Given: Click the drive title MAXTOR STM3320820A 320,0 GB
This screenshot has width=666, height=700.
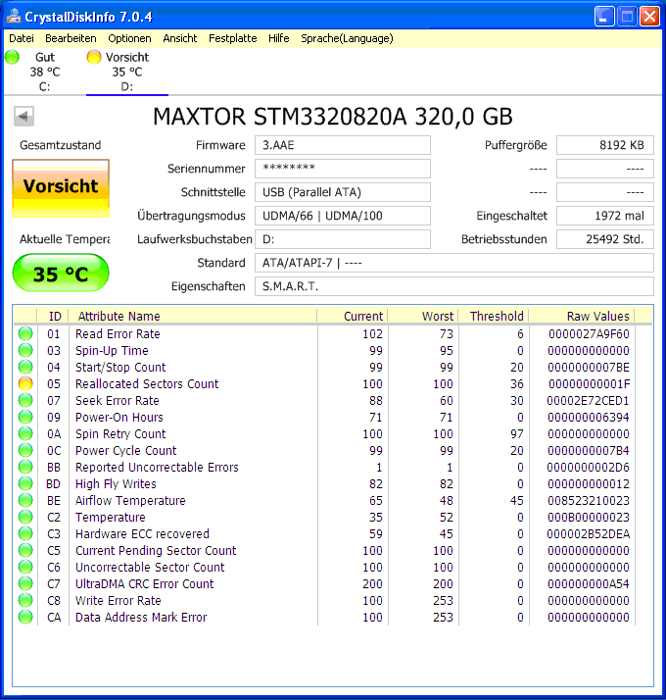Looking at the screenshot, I should (x=333, y=117).
